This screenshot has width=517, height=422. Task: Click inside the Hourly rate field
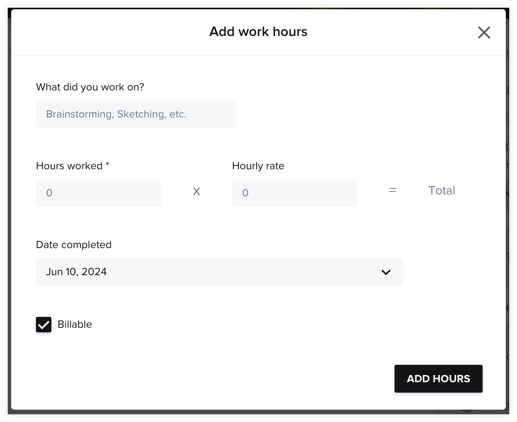tap(294, 193)
